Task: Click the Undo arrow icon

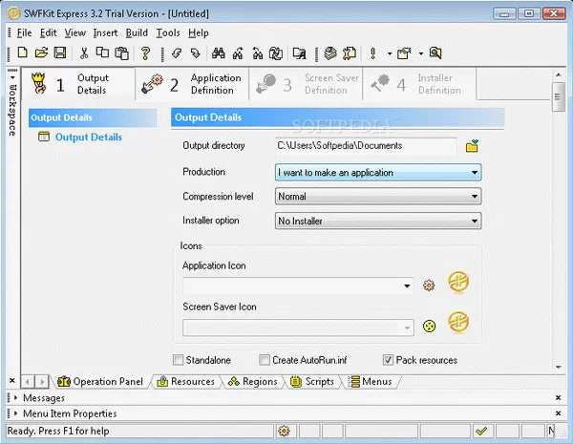Action: (x=177, y=53)
